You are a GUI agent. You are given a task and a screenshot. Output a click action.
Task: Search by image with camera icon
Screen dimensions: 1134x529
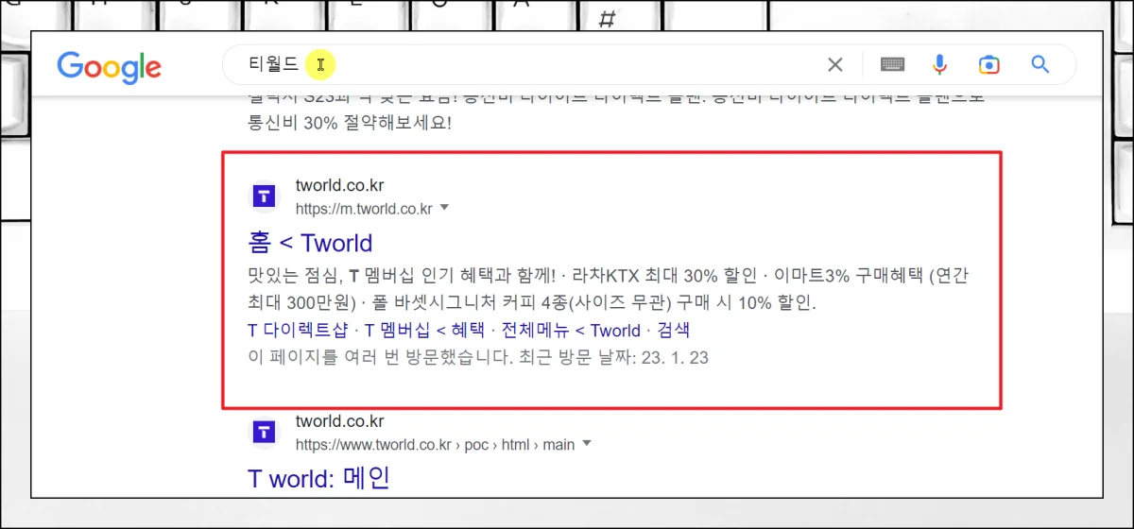tap(989, 64)
